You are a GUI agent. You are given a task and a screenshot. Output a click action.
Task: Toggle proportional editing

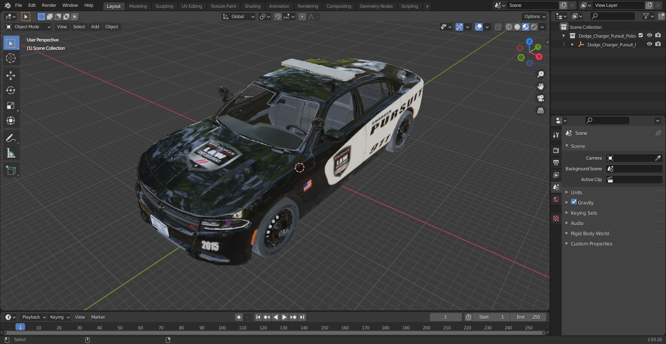(302, 17)
